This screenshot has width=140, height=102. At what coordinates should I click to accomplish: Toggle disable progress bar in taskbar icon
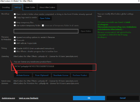(15, 52)
